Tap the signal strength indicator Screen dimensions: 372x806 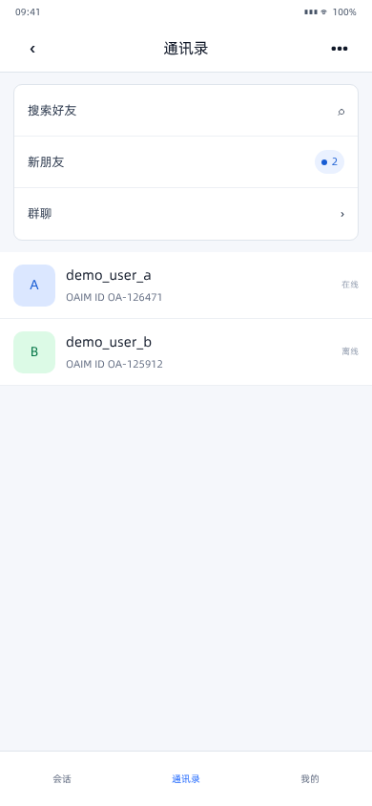click(x=310, y=11)
